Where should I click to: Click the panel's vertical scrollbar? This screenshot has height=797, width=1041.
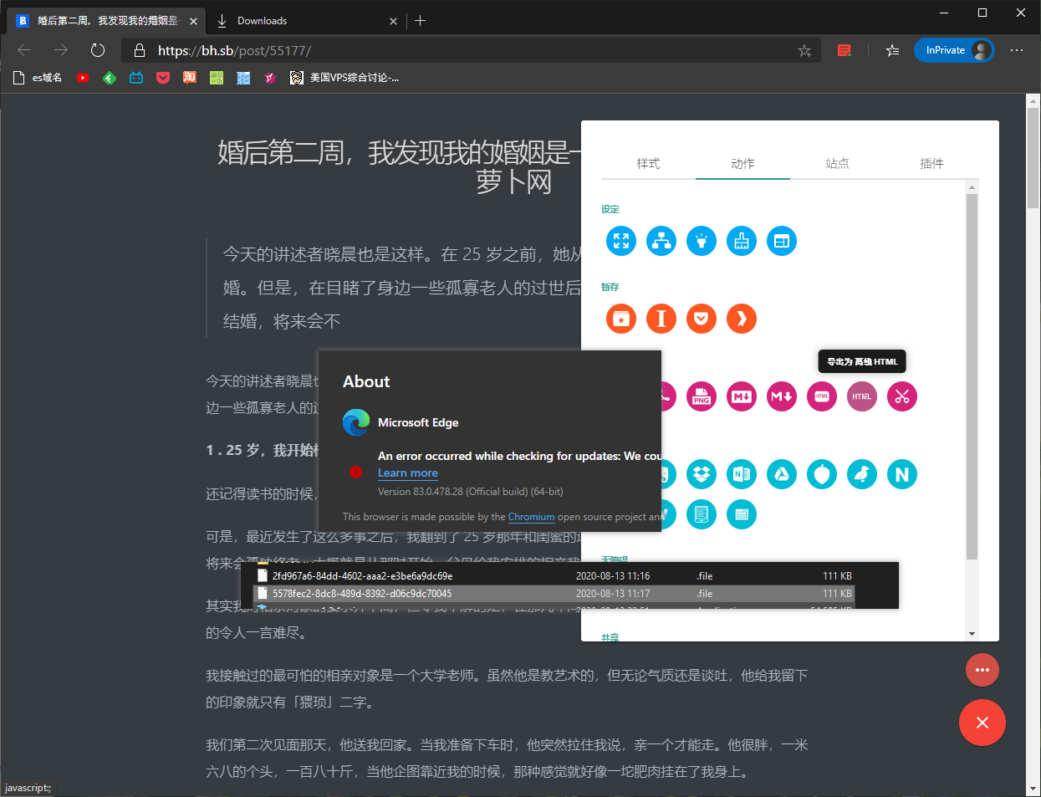(972, 376)
